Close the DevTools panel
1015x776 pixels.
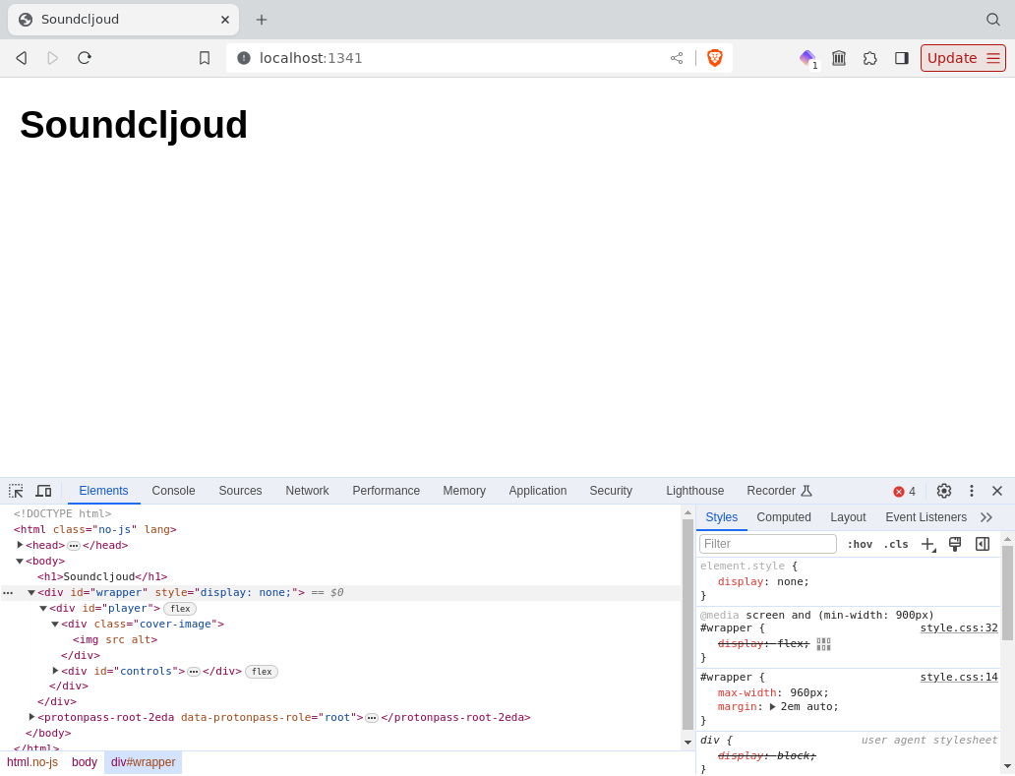(x=997, y=491)
